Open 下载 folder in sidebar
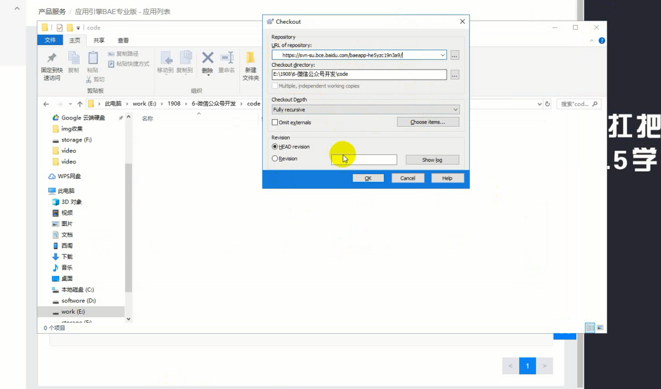Image resolution: width=661 pixels, height=389 pixels. click(62, 257)
